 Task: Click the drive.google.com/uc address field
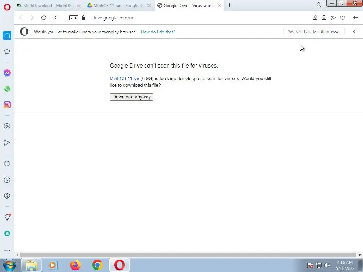113,18
